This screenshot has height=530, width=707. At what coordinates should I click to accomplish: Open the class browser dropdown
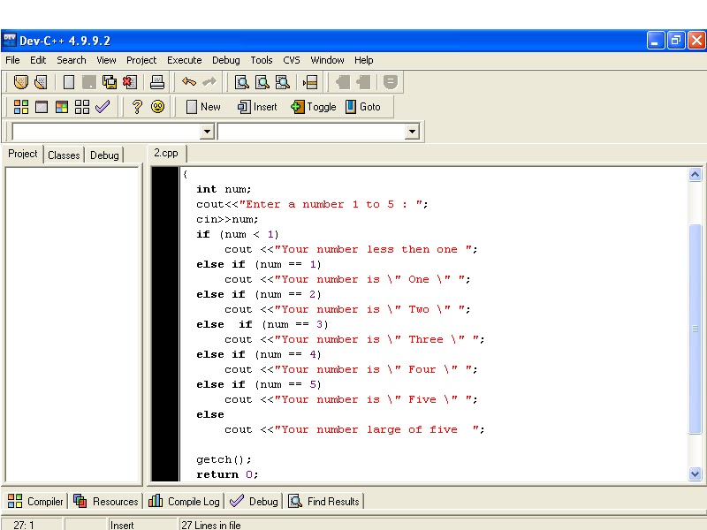pos(206,131)
